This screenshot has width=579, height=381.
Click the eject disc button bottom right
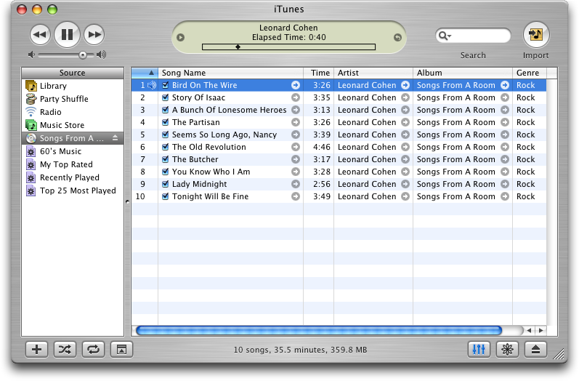click(x=536, y=349)
